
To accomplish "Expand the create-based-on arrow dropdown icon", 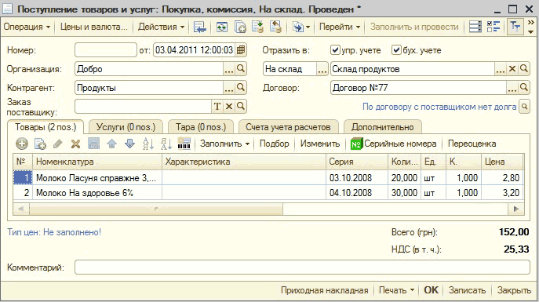I will pyautogui.click(x=301, y=27).
